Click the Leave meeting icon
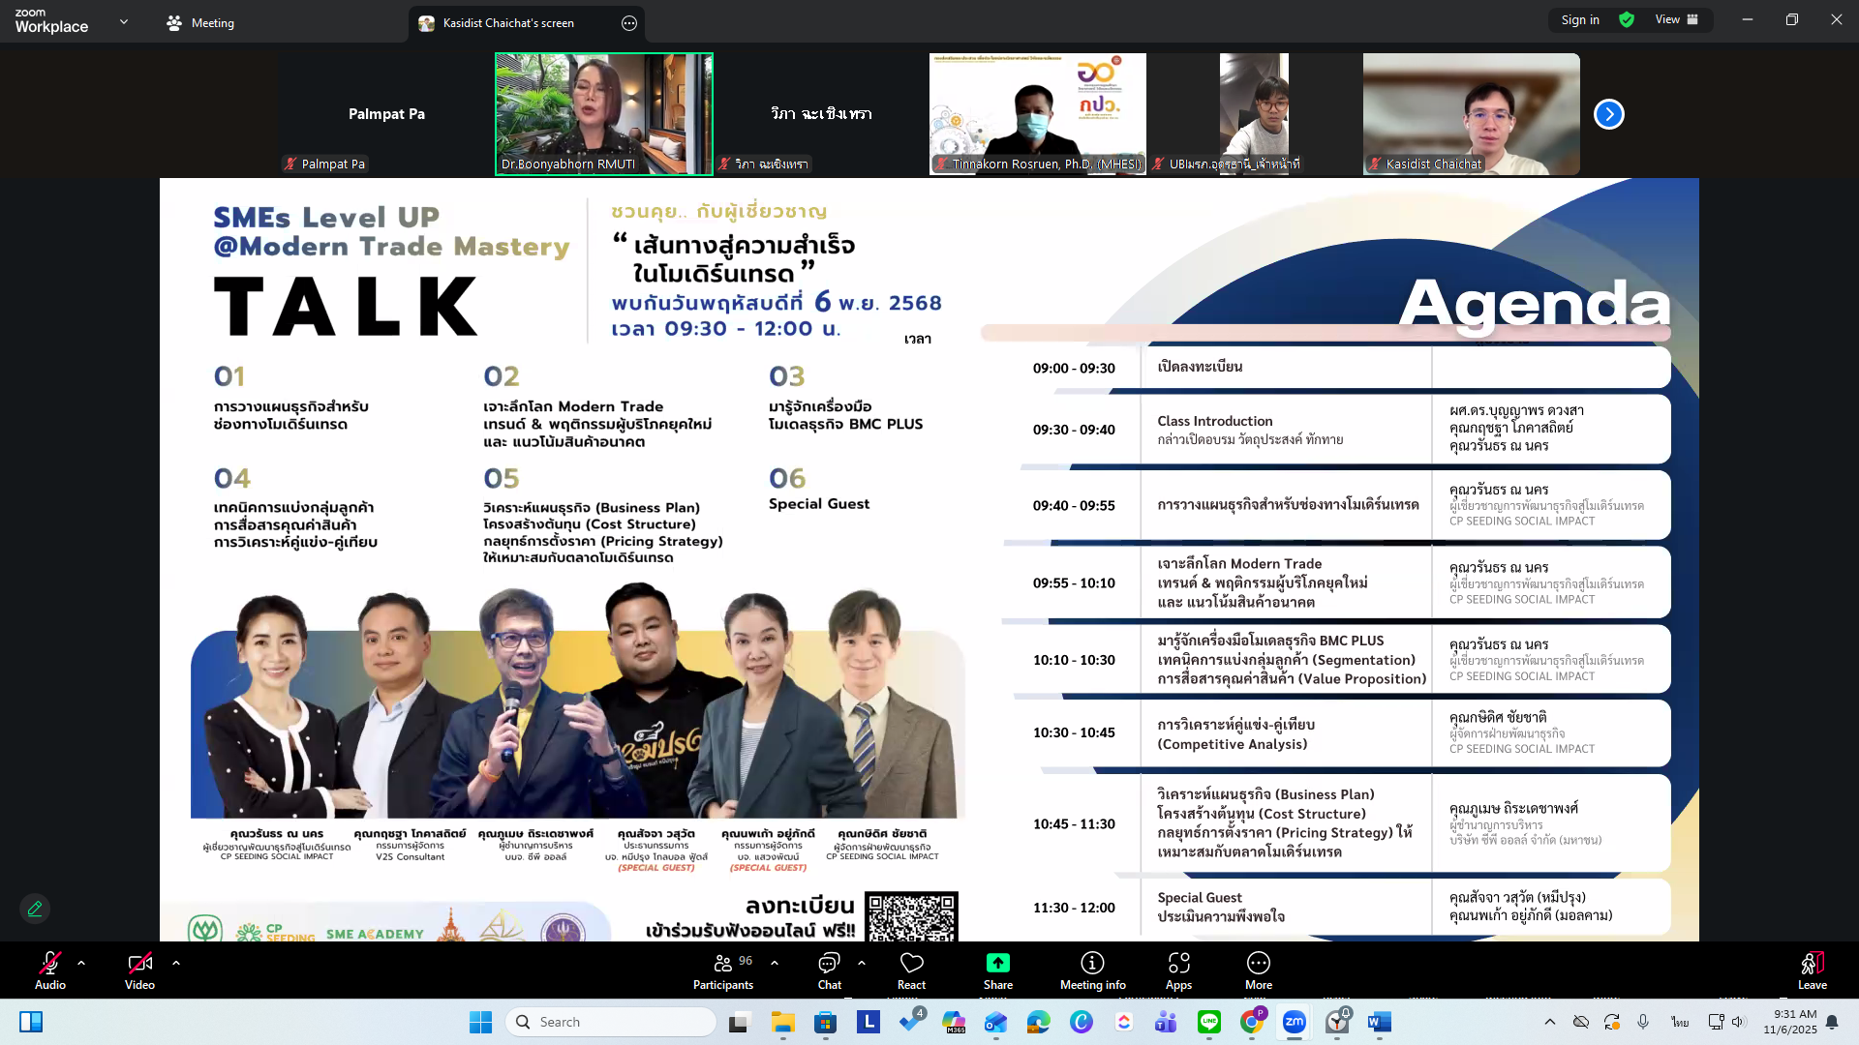This screenshot has height=1045, width=1859. (1812, 964)
